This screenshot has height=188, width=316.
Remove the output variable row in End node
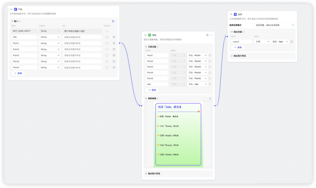[x=292, y=42]
